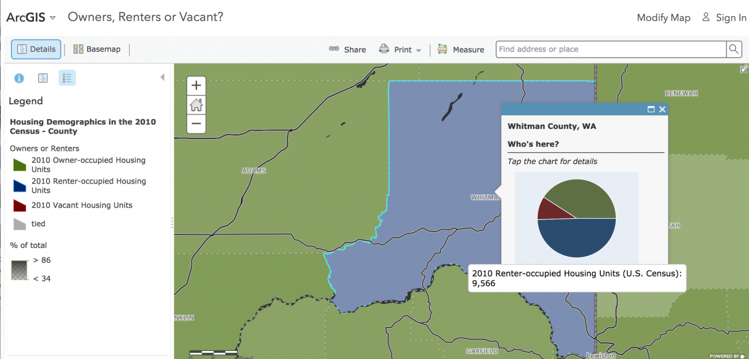
Task: Click the panel splitter grip handle
Action: 172,223
